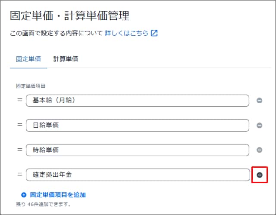Viewport: 276px width, 215px height.
Task: Focus the 日給単価 input field
Action: [x=138, y=125]
